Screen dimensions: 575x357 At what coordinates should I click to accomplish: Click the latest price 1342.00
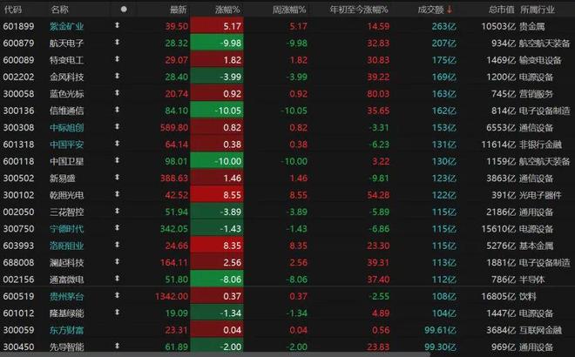click(x=172, y=296)
